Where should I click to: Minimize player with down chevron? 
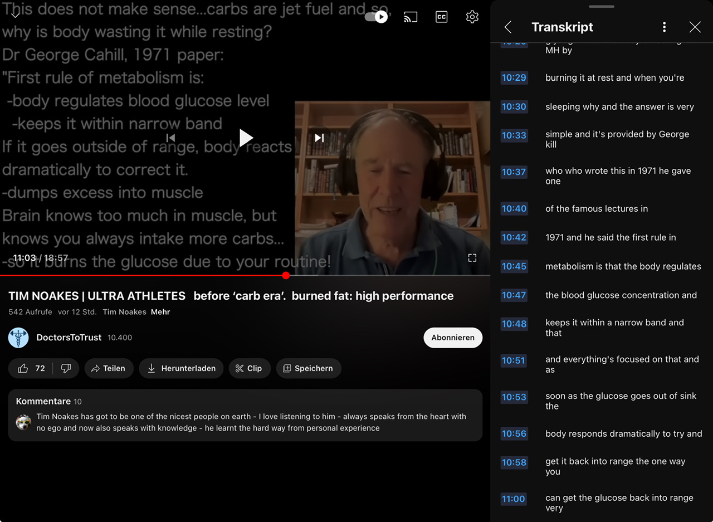coord(16,15)
